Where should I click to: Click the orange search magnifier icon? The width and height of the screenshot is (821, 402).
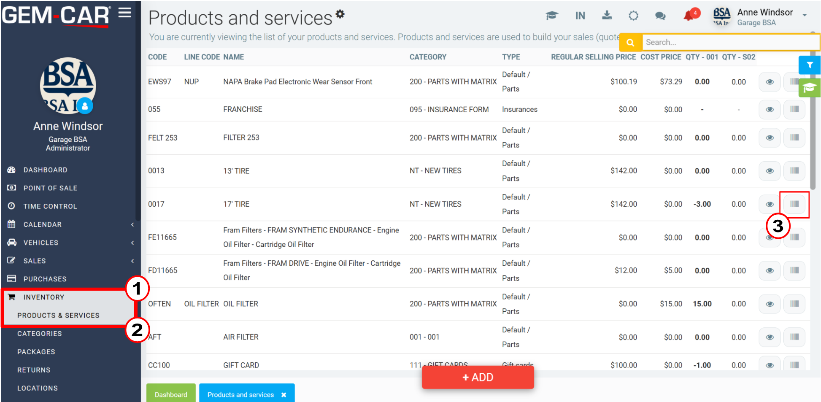[630, 42]
